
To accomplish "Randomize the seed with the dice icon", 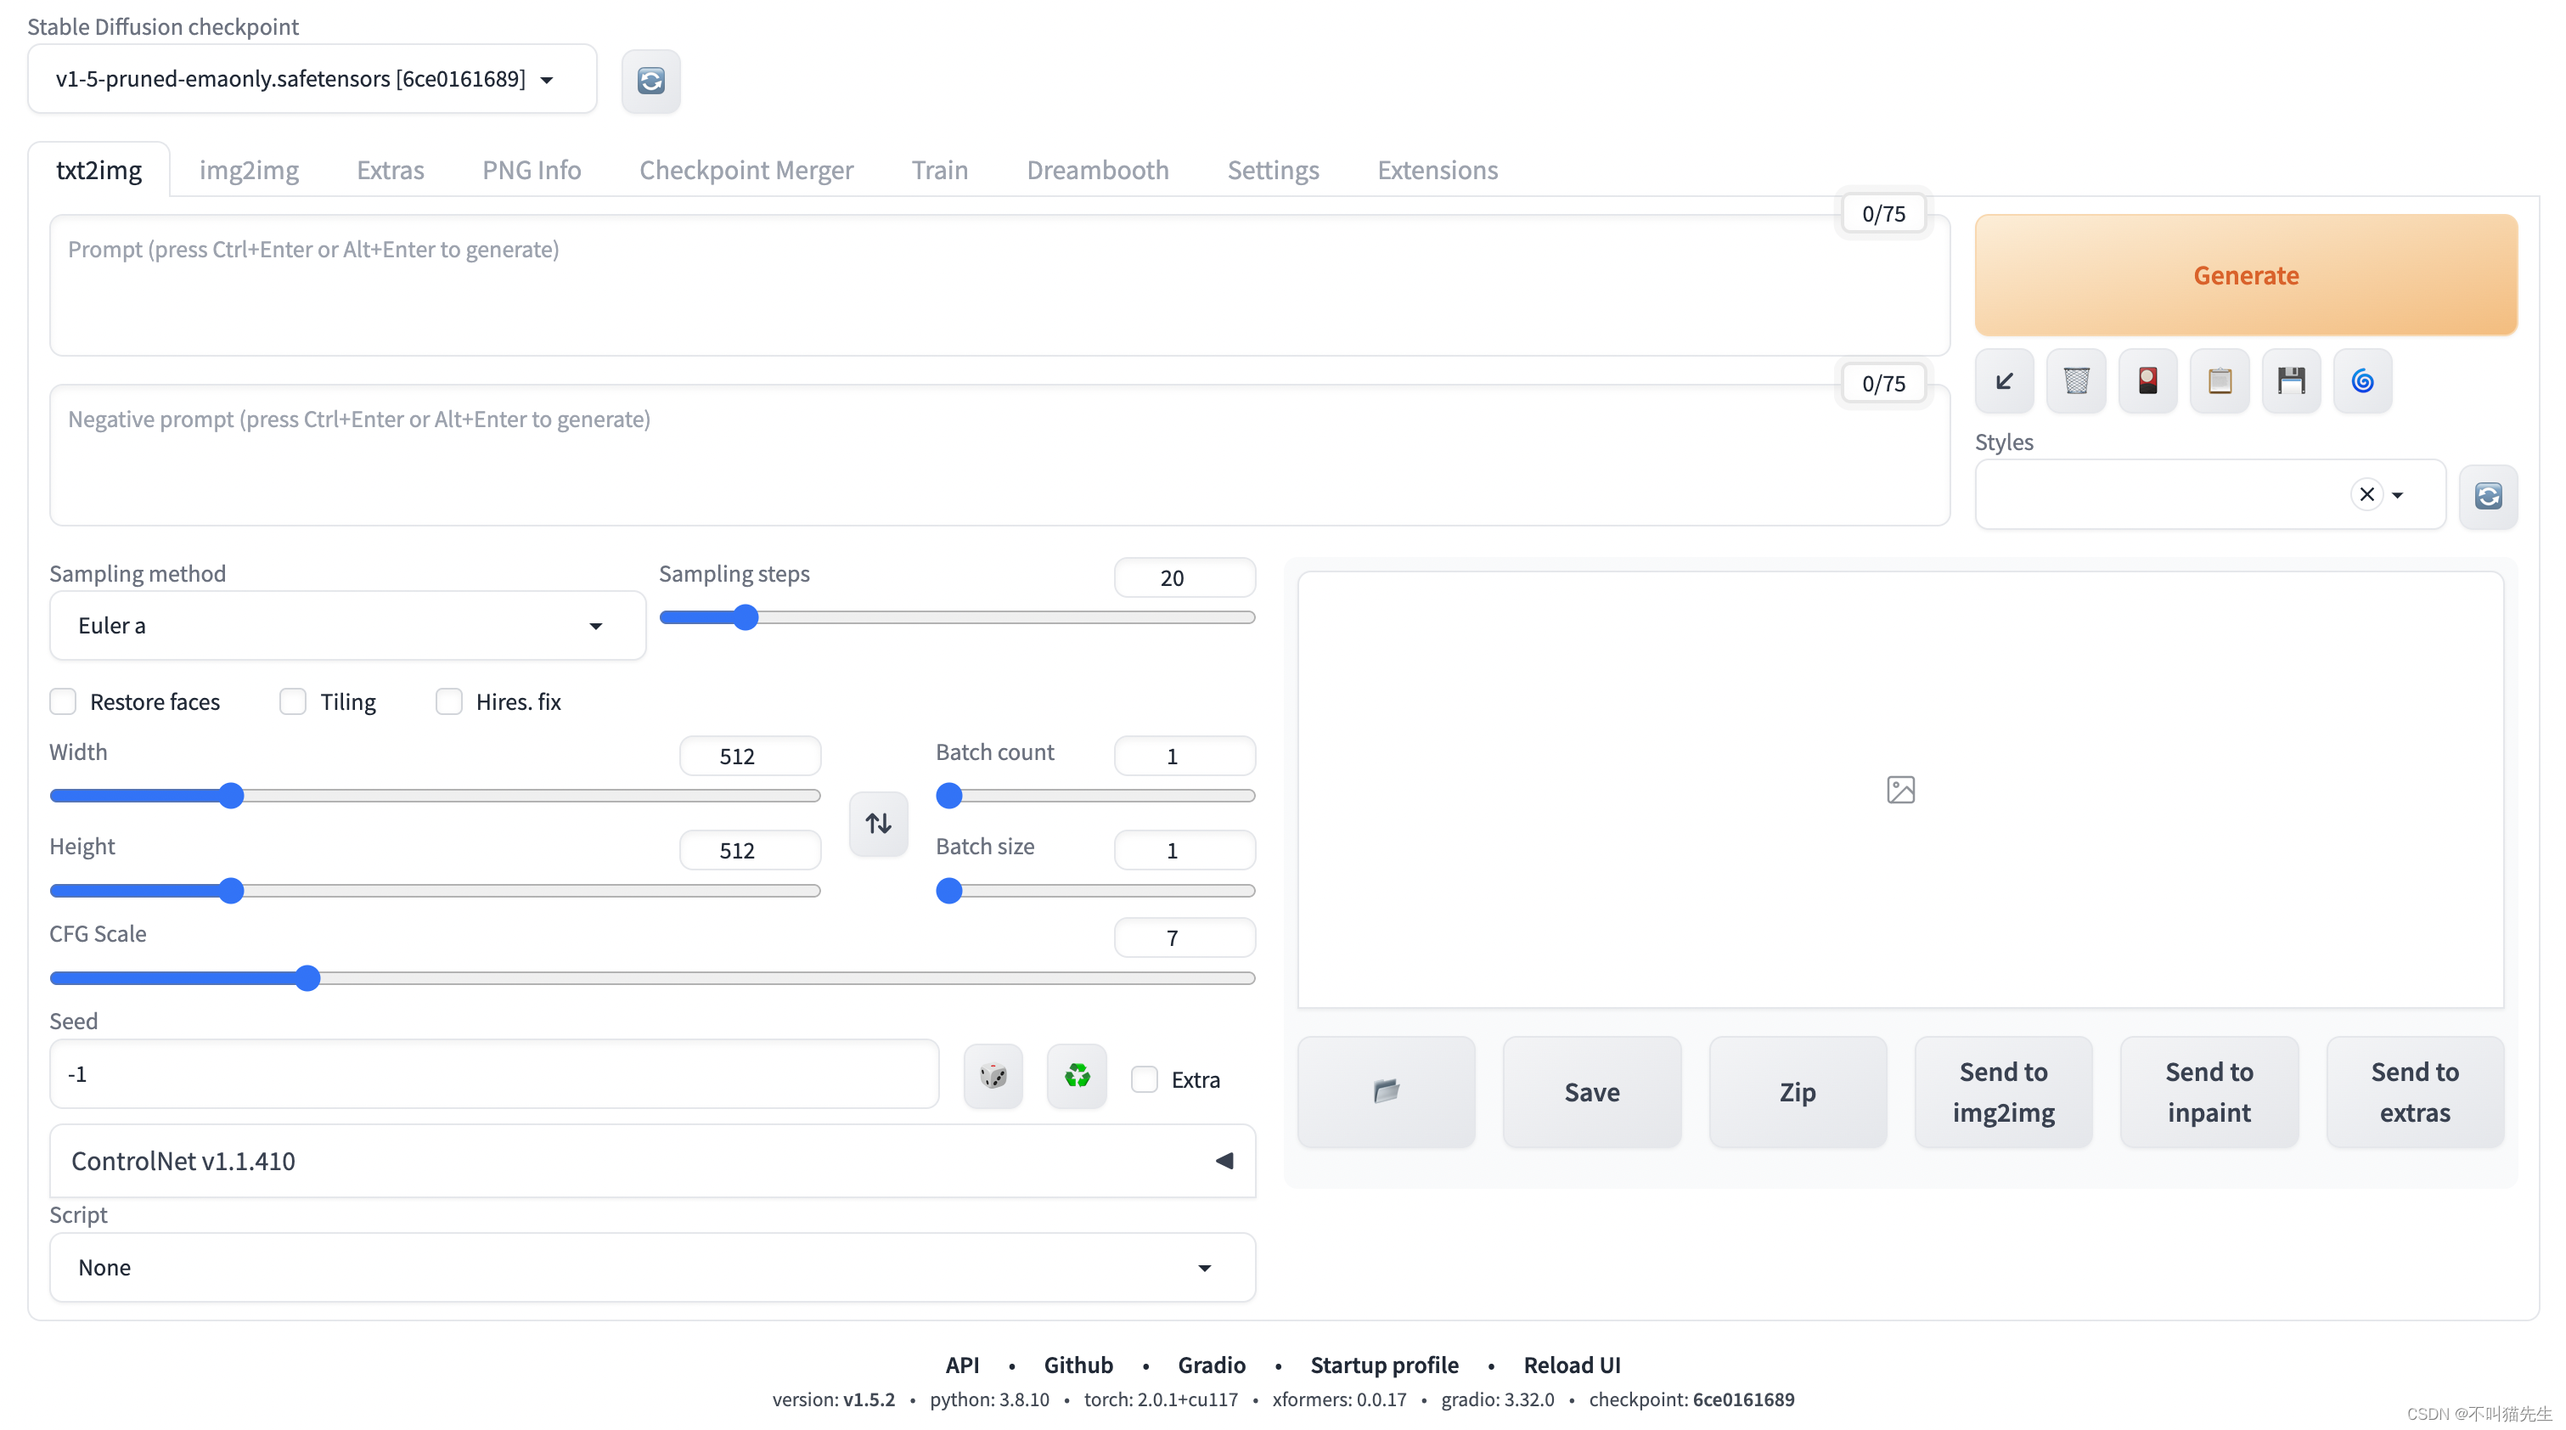I will point(993,1075).
